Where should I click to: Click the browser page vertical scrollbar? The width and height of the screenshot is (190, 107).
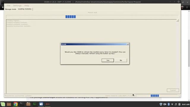[x=189, y=53]
